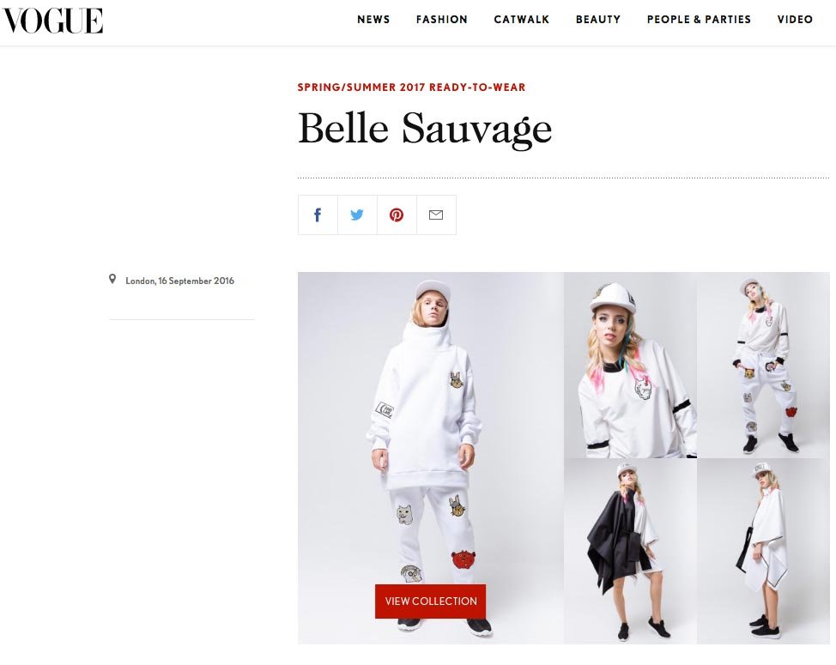836x665 pixels.
Task: Open the black cape outfit photo
Action: pos(630,551)
